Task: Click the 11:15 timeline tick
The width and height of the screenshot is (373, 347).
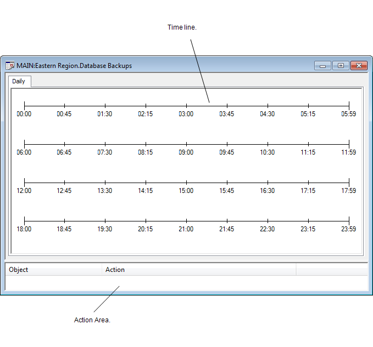Action: click(308, 144)
